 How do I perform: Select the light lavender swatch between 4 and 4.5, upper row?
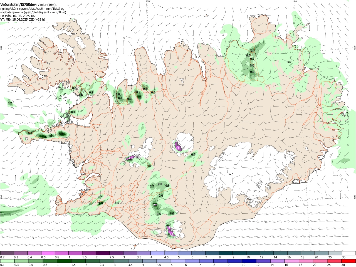click(157, 253)
